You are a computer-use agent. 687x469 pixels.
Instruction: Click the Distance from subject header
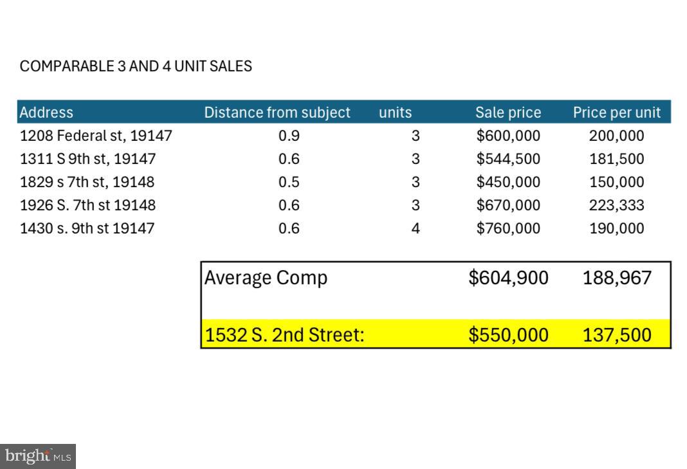277,113
